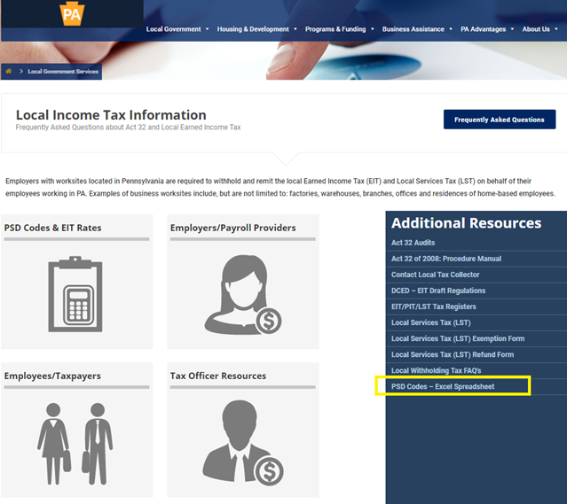Open Act 32 of 2008: Procedure Manual
The height and width of the screenshot is (504, 567).
[446, 259]
